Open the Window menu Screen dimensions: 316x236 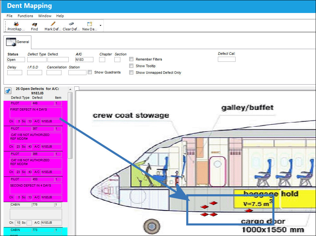45,16
